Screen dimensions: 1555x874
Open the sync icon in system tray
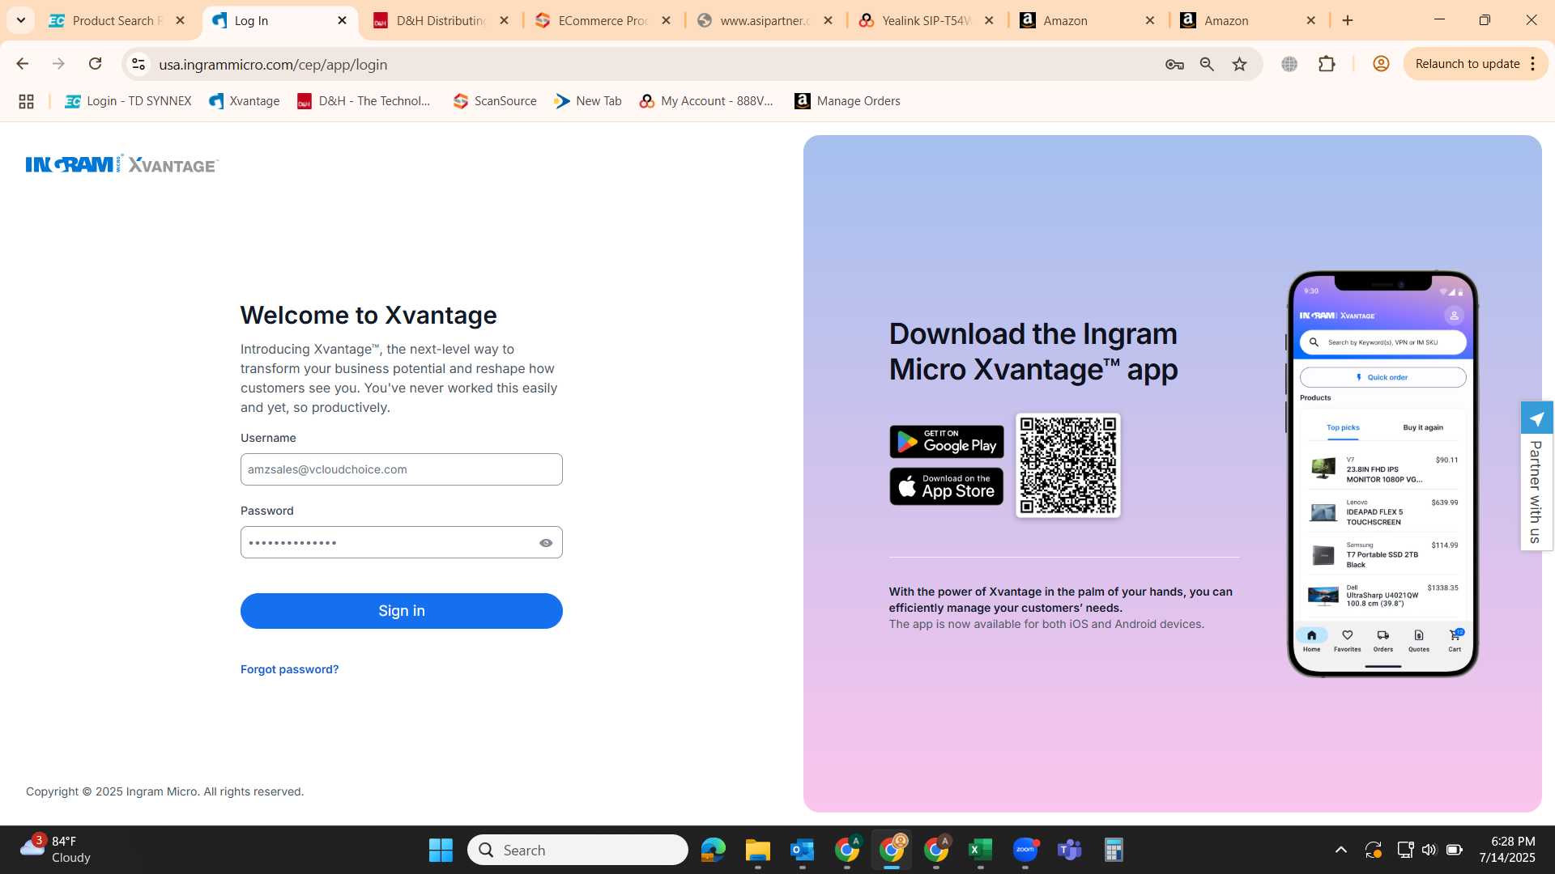pos(1374,850)
